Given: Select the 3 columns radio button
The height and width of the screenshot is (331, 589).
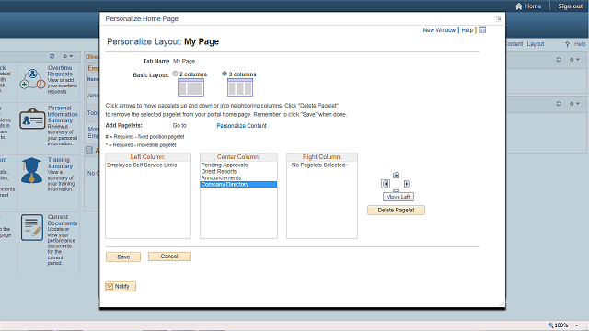Looking at the screenshot, I should pyautogui.click(x=225, y=74).
